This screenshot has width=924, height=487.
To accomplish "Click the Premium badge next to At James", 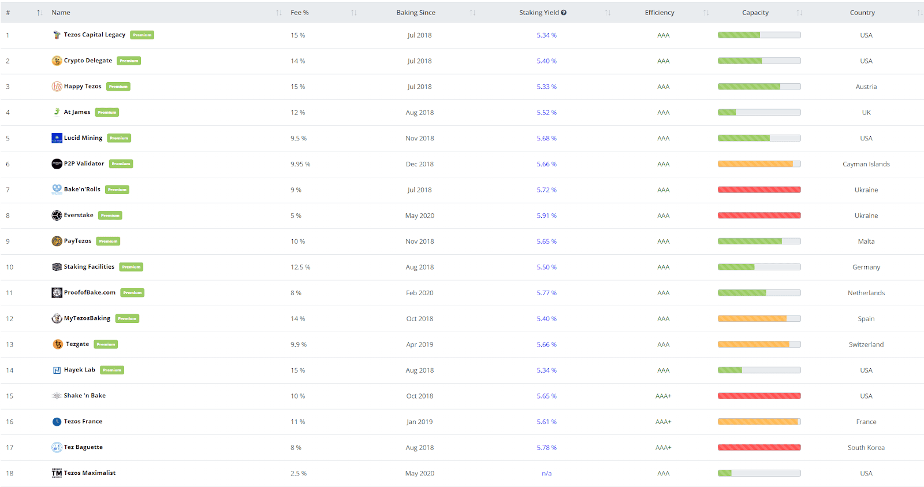I will click(x=107, y=113).
